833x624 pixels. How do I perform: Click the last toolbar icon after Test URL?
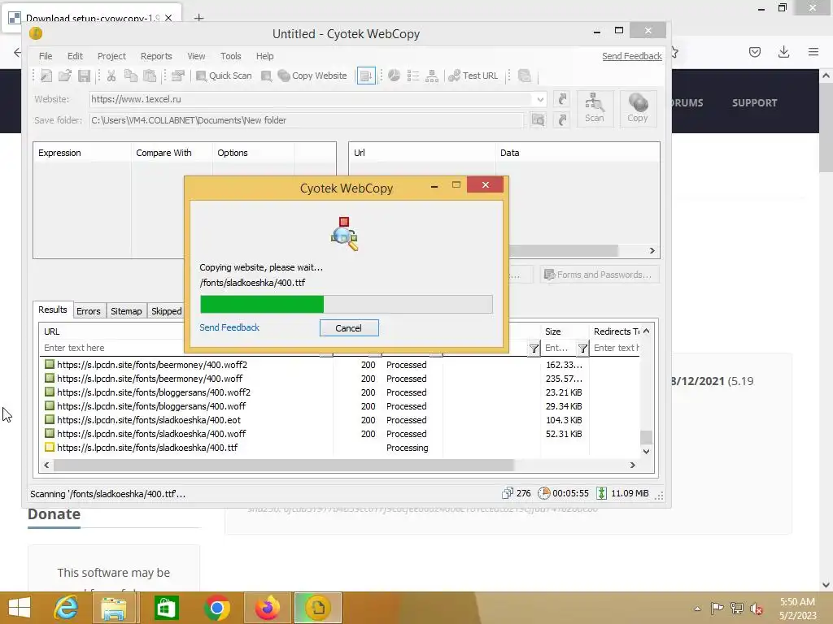pyautogui.click(x=525, y=76)
